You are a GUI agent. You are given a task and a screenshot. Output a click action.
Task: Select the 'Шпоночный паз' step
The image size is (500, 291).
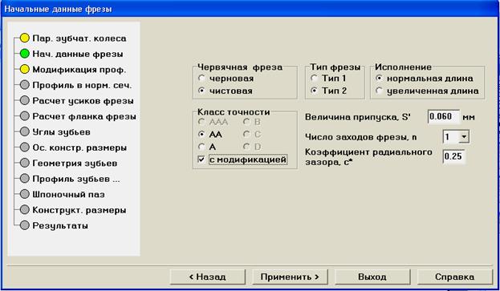62,194
